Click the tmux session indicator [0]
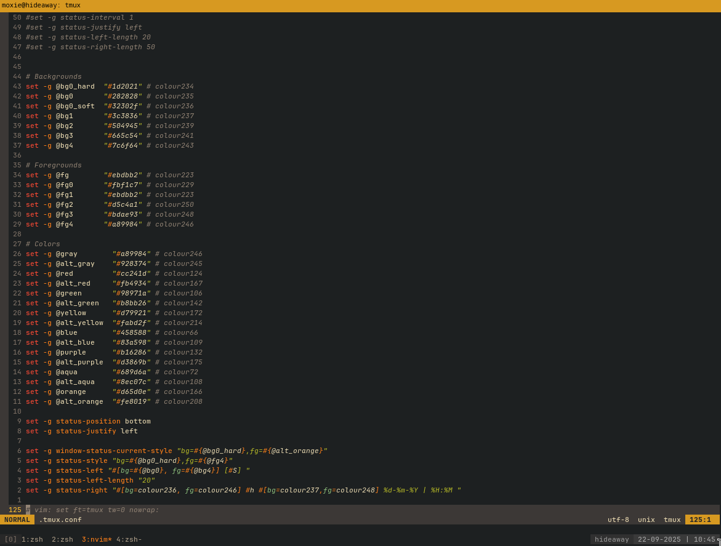This screenshot has height=546, width=721. pyautogui.click(x=10, y=539)
